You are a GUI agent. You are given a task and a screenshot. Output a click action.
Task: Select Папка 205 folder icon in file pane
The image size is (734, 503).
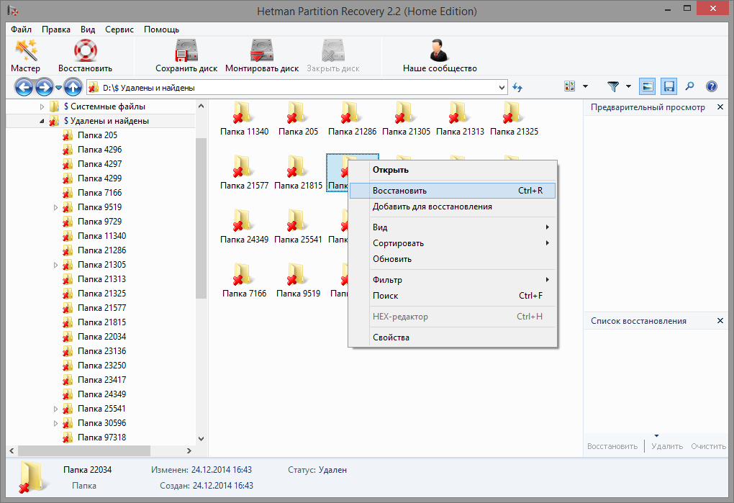[296, 112]
